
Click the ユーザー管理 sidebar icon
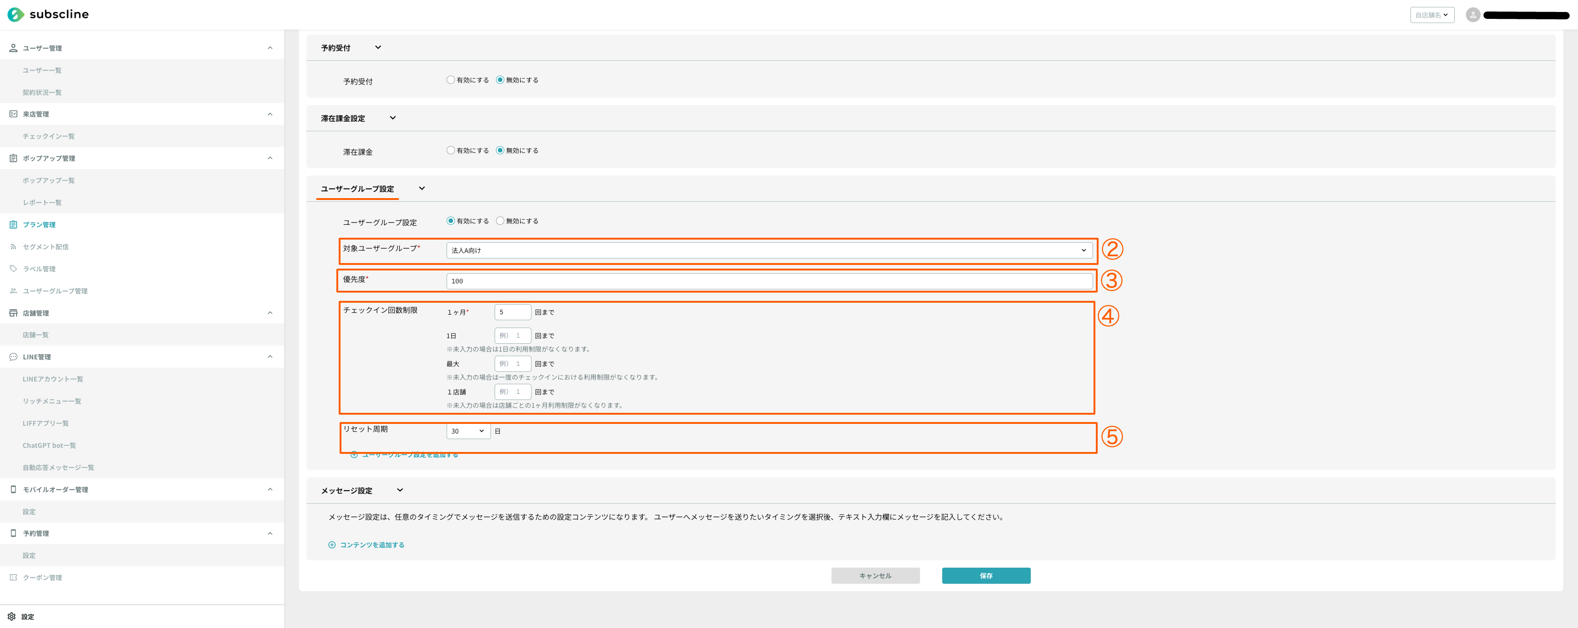[14, 47]
